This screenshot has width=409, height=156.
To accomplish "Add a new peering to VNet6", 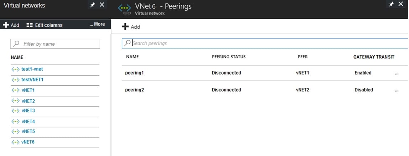I will 131,27.
